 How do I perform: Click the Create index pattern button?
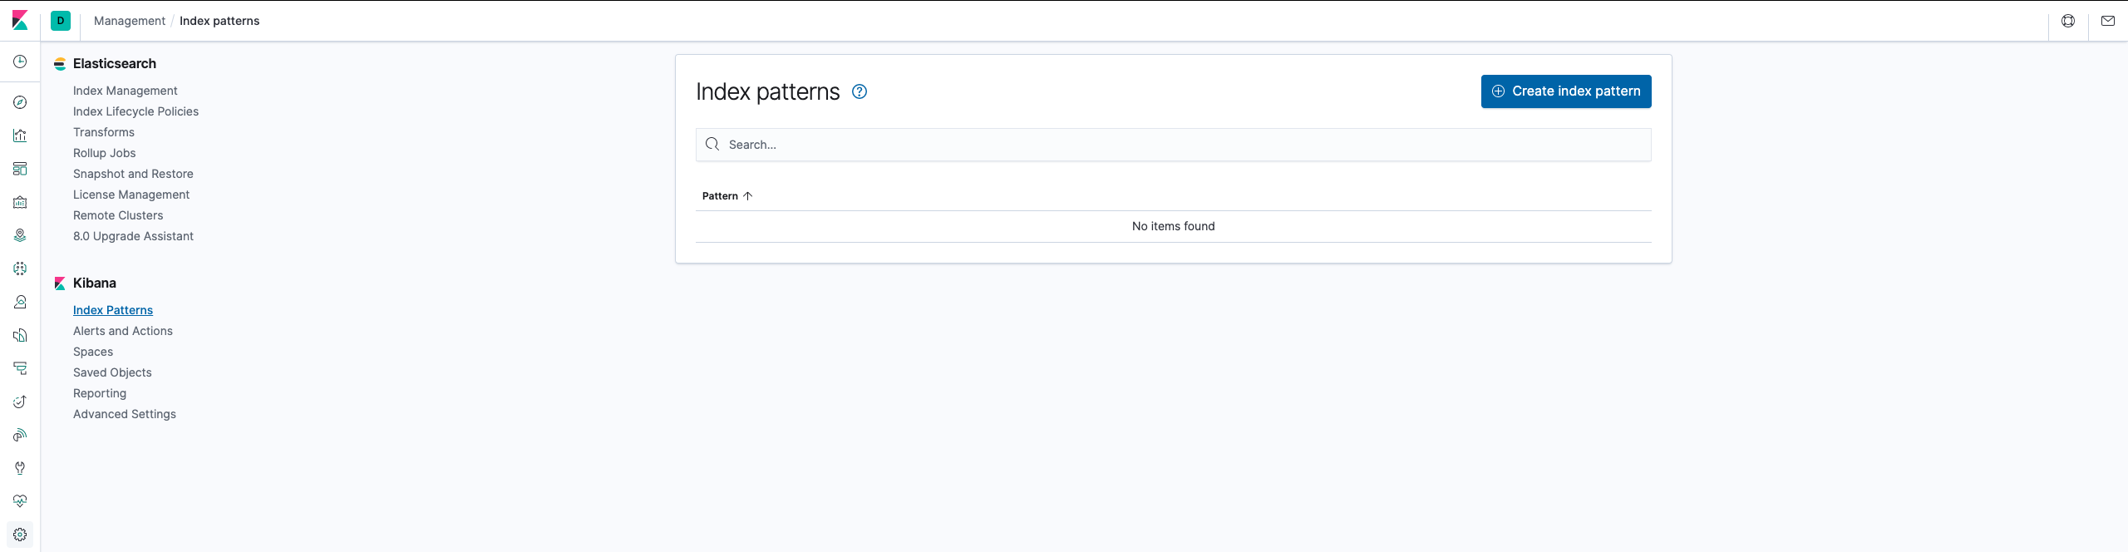coord(1566,91)
